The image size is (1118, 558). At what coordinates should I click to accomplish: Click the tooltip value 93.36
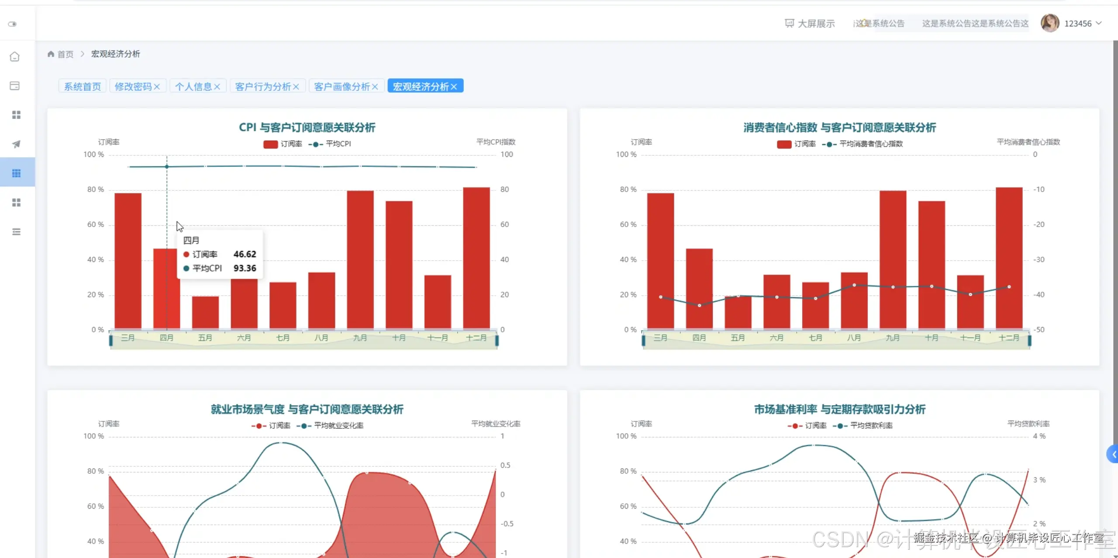(x=245, y=268)
